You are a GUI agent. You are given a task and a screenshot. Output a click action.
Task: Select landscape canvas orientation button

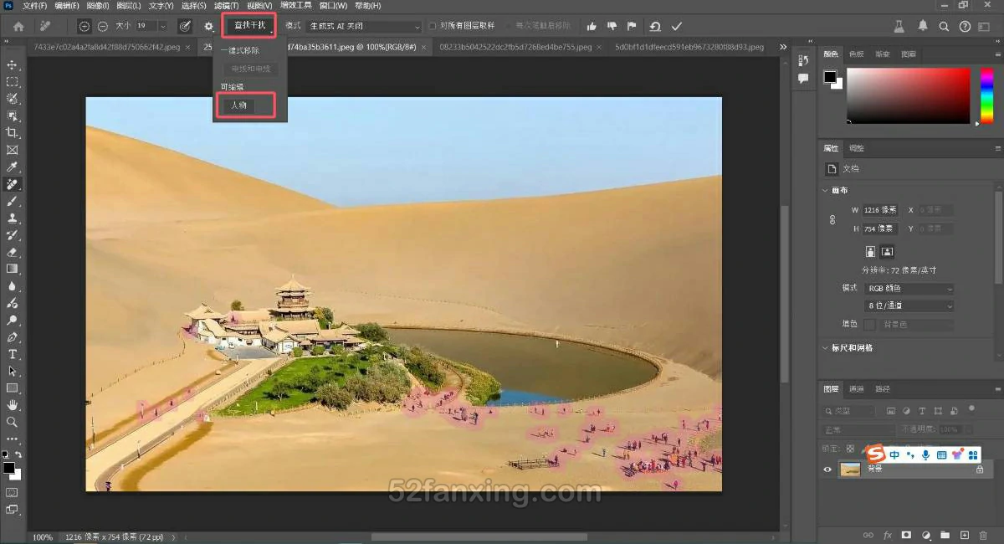tap(887, 251)
